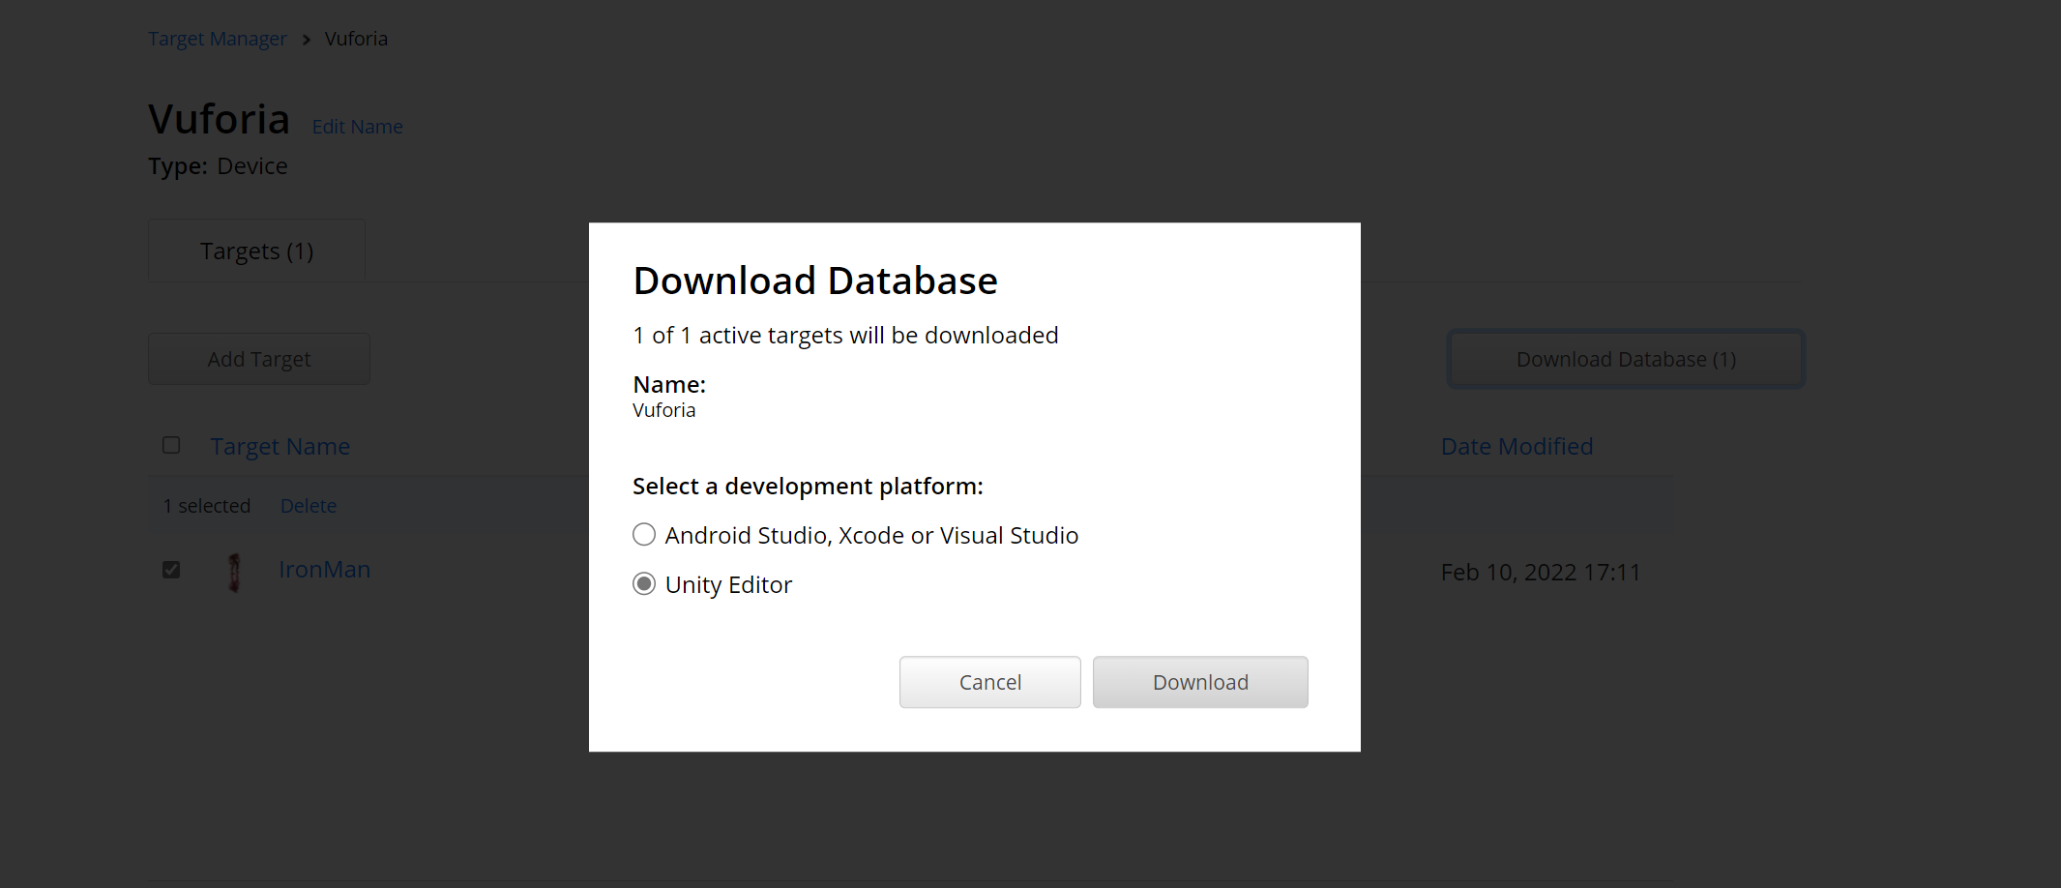Open the Target Manager breadcrumb link

point(217,38)
